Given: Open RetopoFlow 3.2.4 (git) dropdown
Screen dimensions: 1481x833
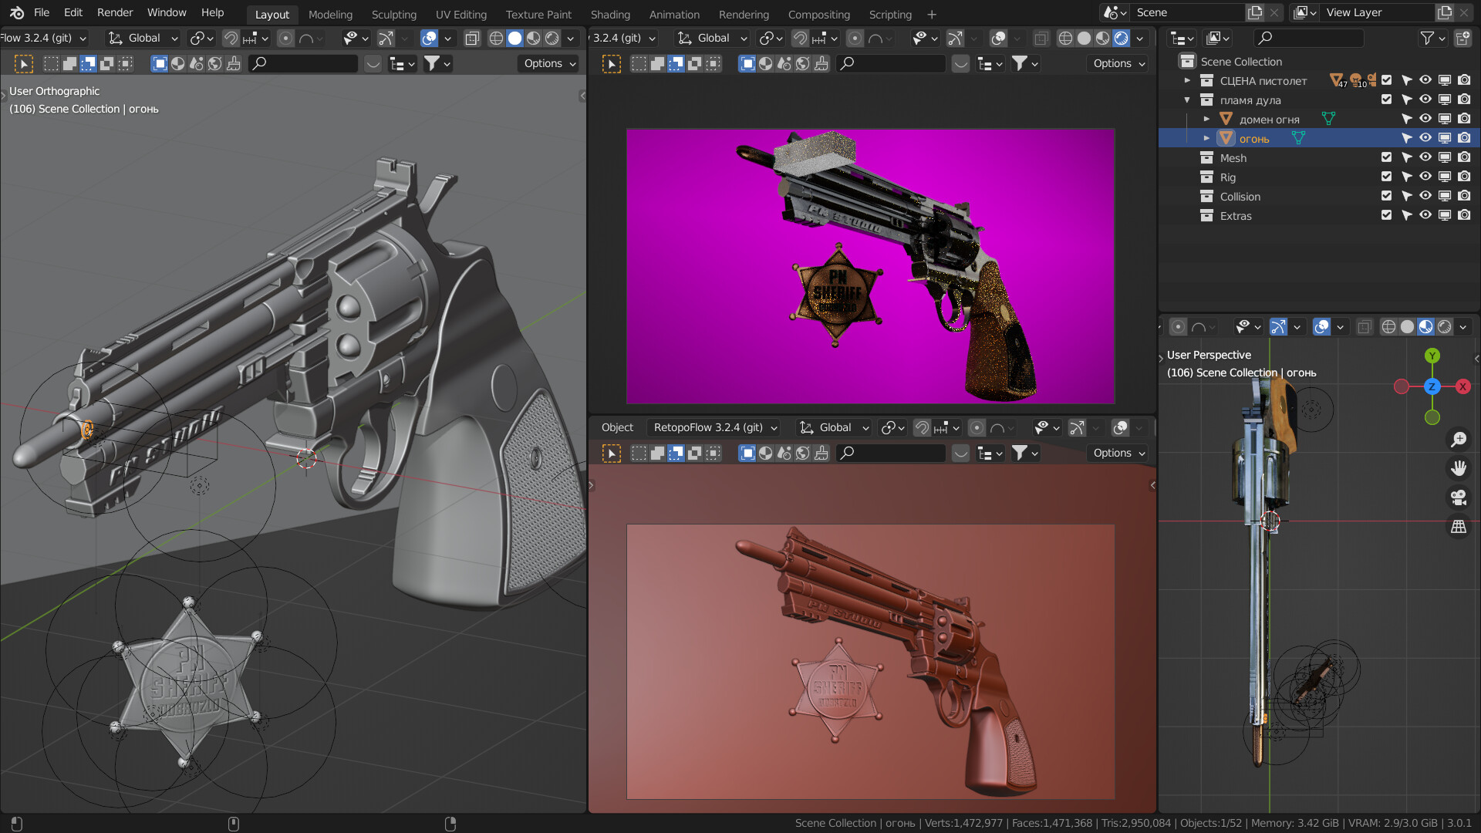Looking at the screenshot, I should [714, 427].
